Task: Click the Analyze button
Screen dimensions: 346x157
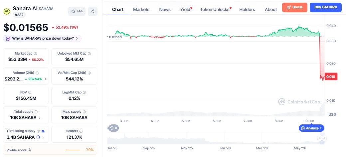Action: click(311, 128)
